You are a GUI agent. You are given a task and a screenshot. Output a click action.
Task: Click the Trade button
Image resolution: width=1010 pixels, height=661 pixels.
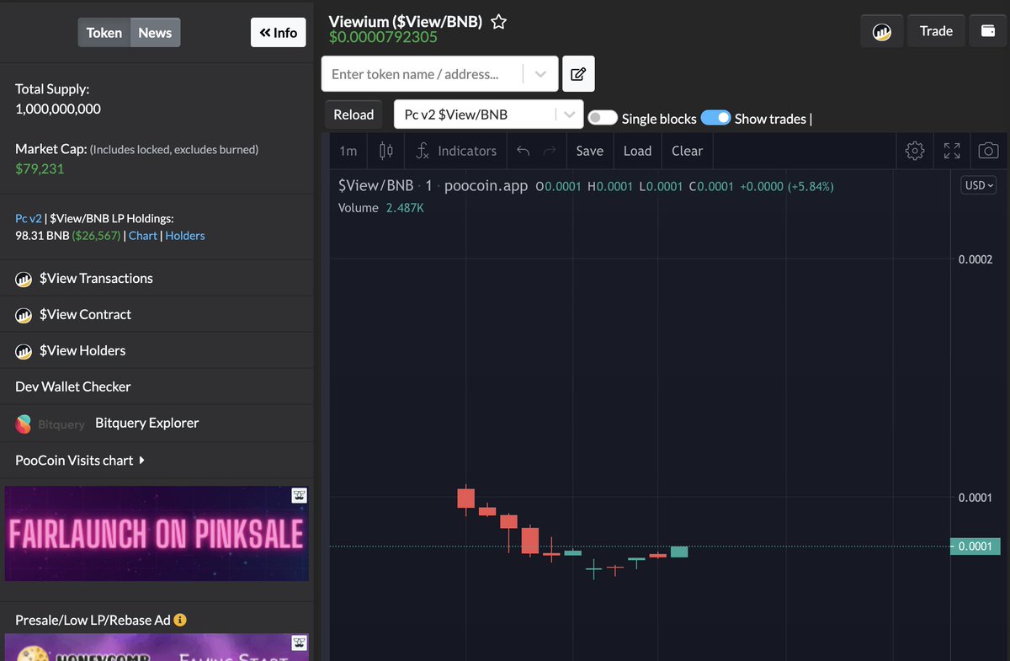point(936,31)
